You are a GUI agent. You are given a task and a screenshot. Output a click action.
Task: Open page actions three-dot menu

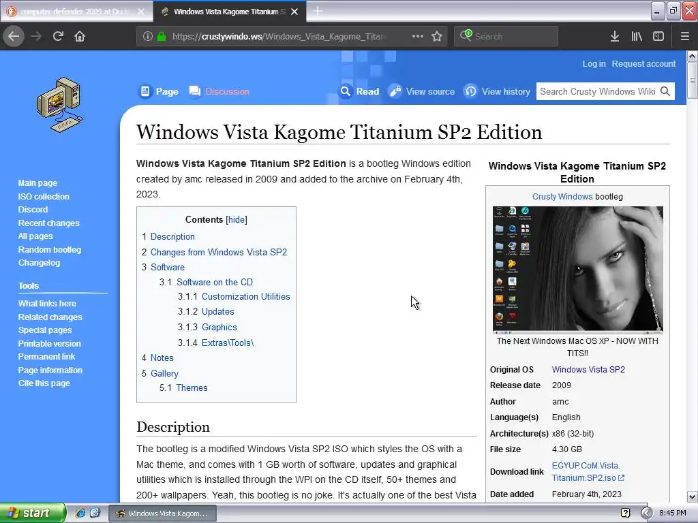click(418, 36)
